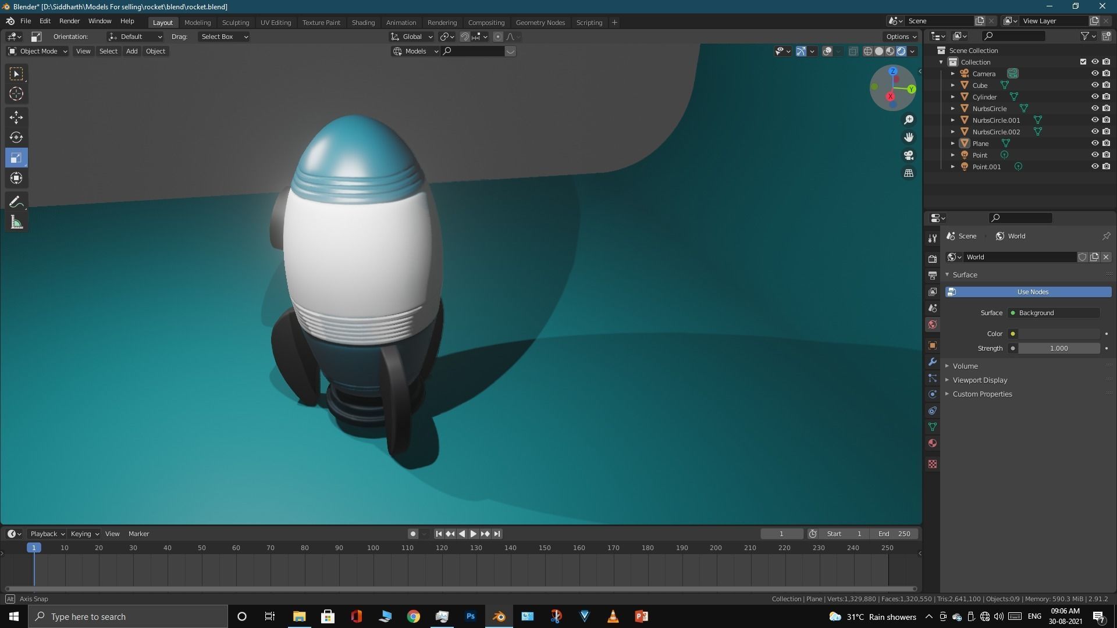This screenshot has width=1117, height=628.
Task: Click the Use Nodes button
Action: click(1032, 292)
